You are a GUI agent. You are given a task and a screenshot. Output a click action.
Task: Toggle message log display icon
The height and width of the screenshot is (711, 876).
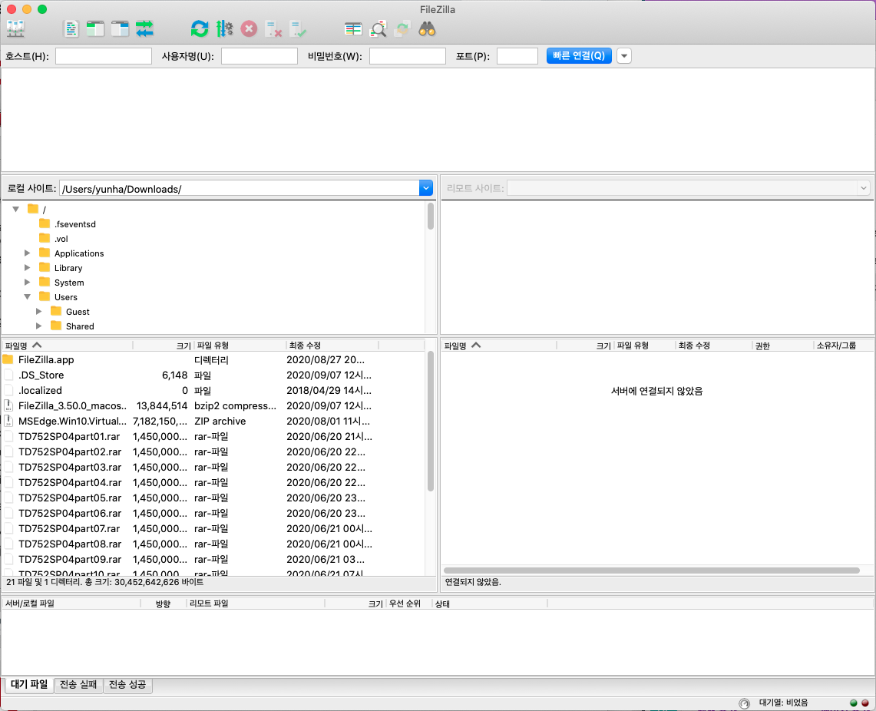click(x=71, y=28)
